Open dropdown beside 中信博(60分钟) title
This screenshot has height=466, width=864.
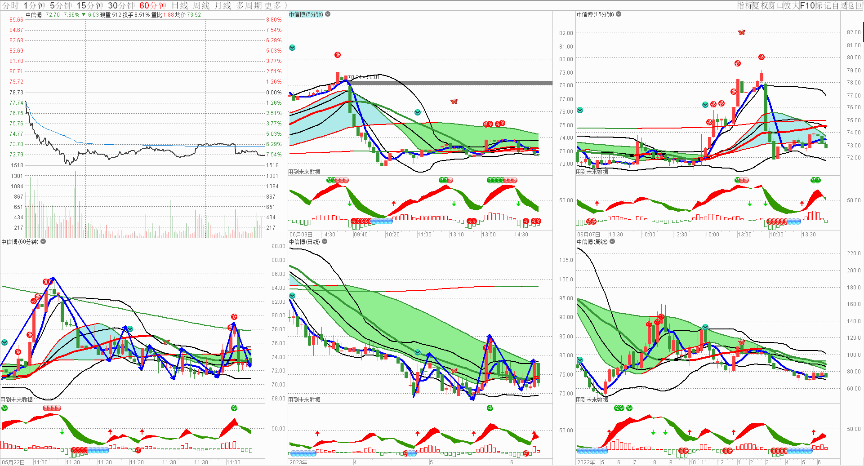pyautogui.click(x=43, y=242)
